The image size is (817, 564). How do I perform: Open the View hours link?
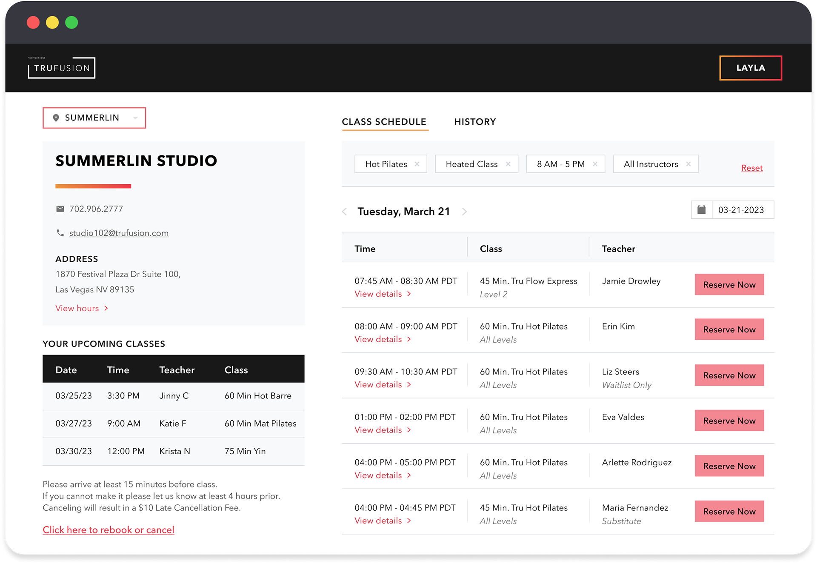click(x=77, y=308)
